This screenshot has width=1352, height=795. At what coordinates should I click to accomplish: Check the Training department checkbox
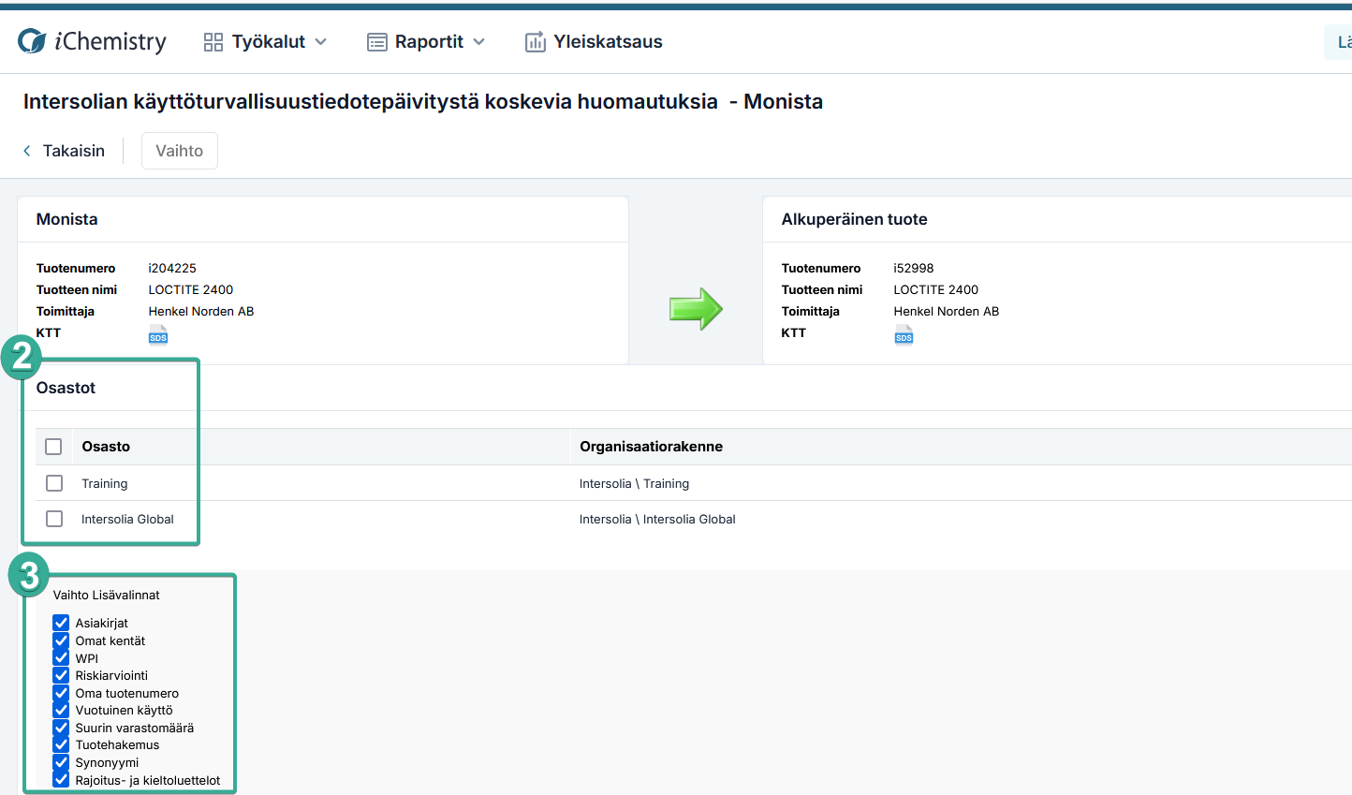pyautogui.click(x=54, y=483)
